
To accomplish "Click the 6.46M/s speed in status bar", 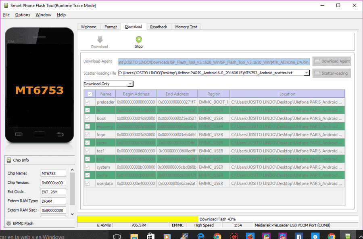I will [x=104, y=225].
